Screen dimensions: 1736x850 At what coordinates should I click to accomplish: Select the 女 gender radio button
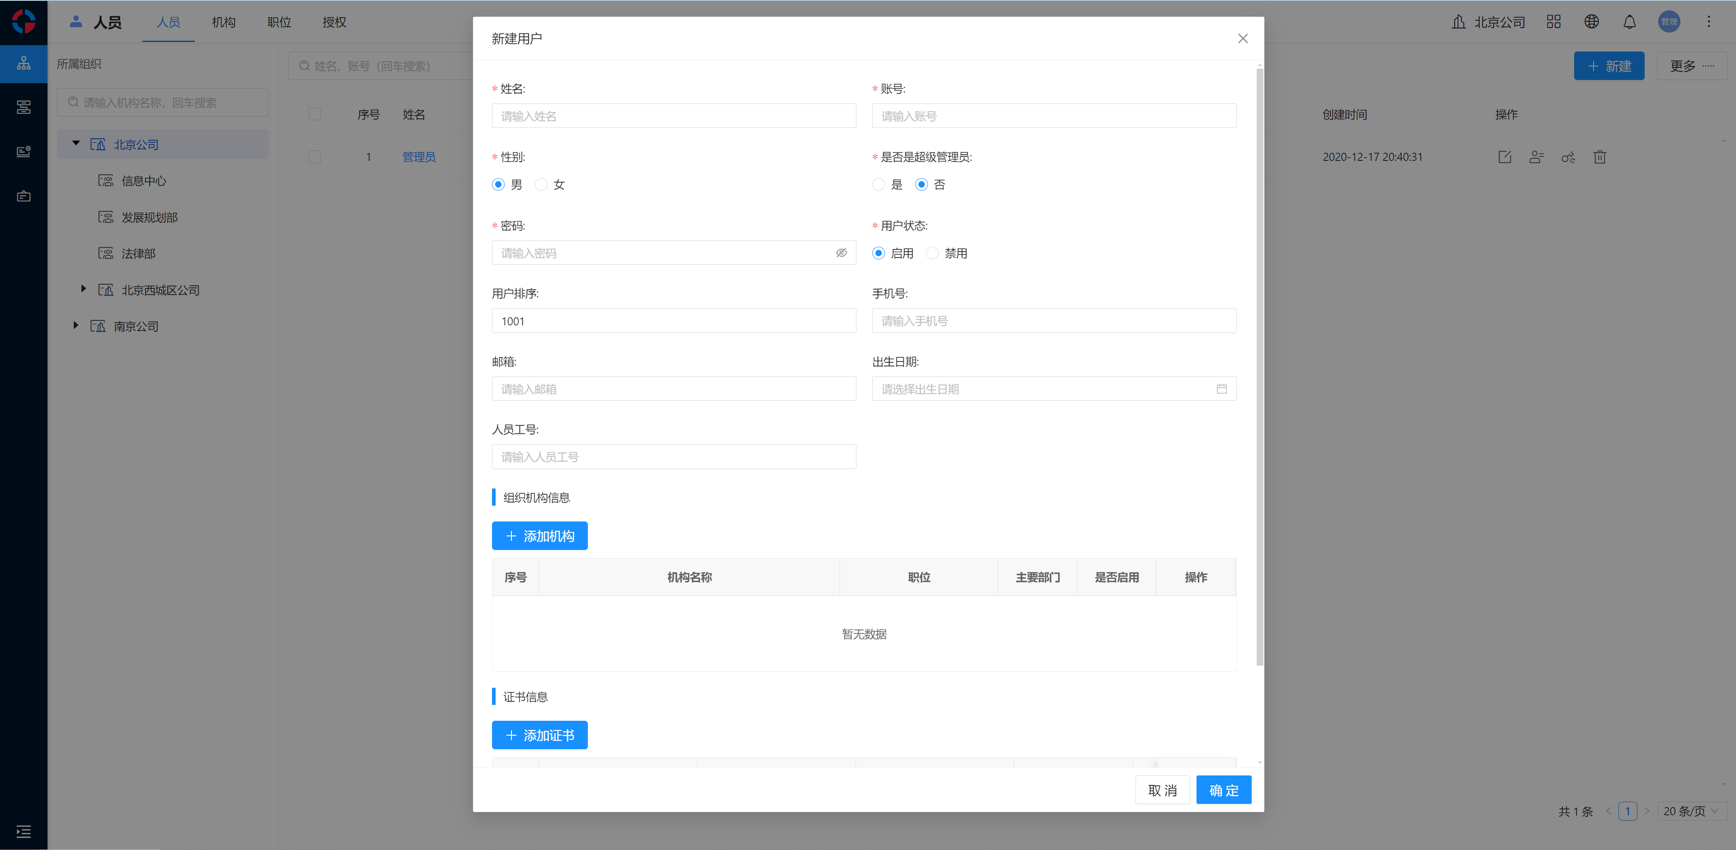[x=541, y=184]
